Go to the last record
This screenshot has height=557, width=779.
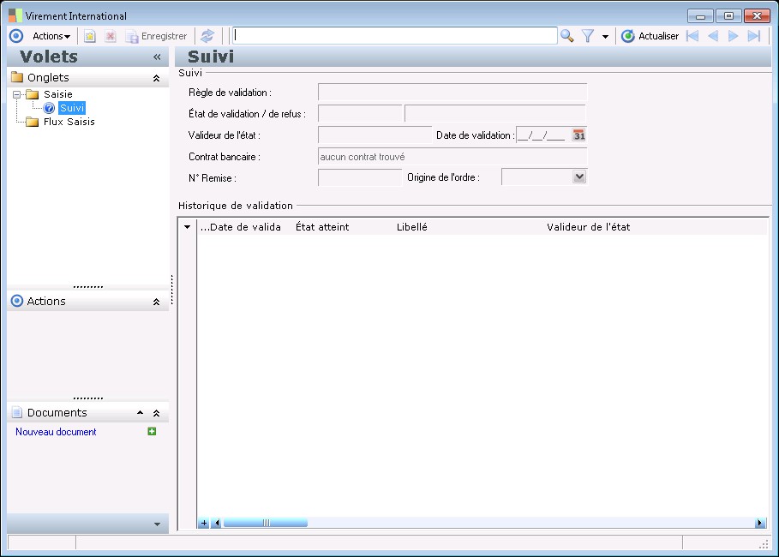pos(754,36)
